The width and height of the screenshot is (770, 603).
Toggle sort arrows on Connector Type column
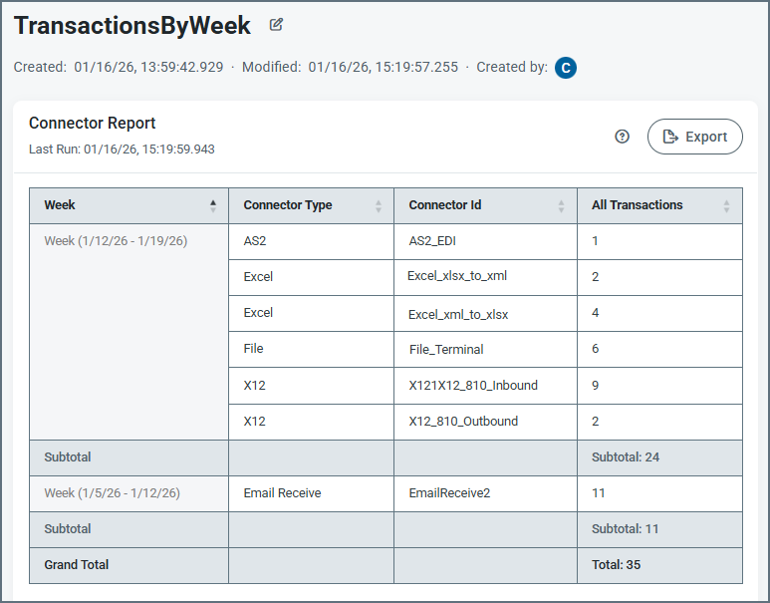tap(378, 205)
